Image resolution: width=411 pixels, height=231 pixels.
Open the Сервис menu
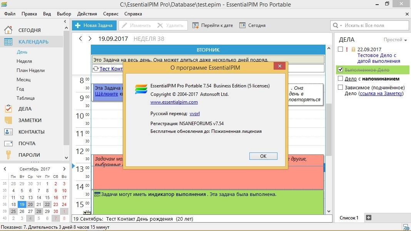[110, 14]
